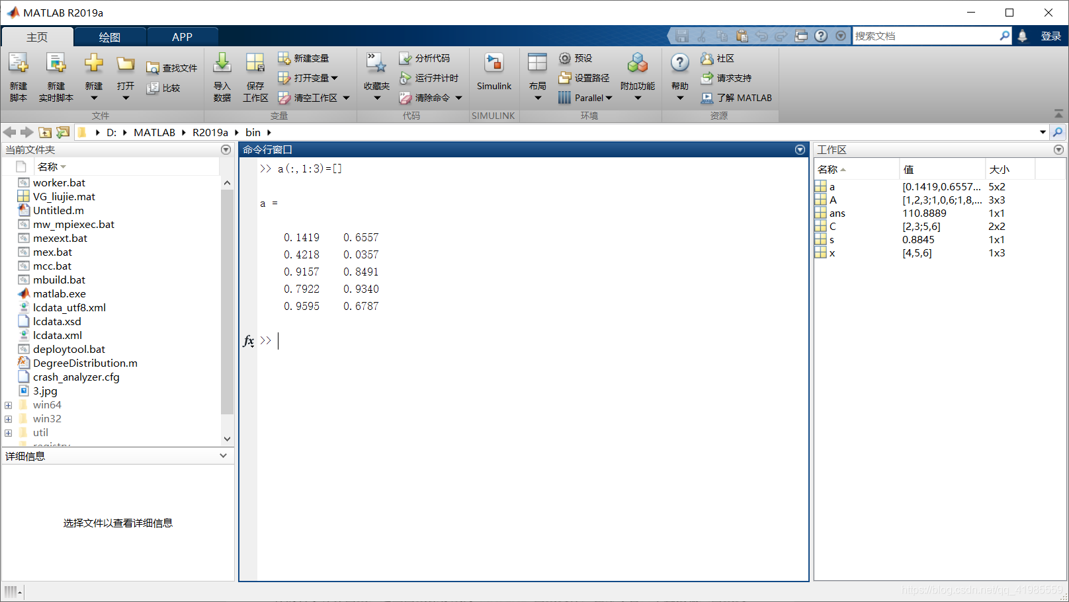1069x602 pixels.
Task: Minimize the toolstrip with the collapse arrow
Action: click(1058, 114)
